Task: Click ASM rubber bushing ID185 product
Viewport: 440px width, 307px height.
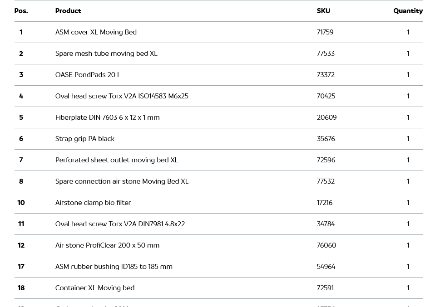Action: (x=114, y=267)
